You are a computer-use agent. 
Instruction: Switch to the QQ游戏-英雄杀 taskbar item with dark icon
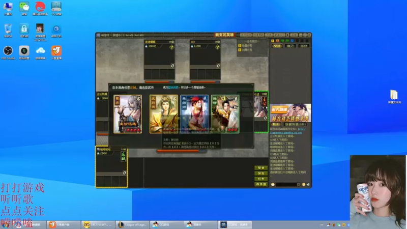point(235,224)
